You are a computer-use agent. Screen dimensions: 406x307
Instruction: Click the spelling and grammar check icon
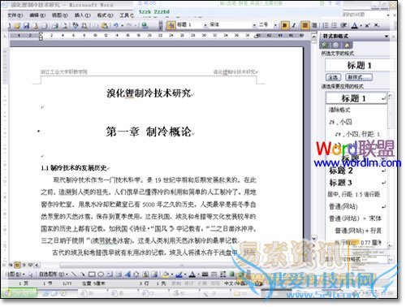pyautogui.click(x=76, y=25)
